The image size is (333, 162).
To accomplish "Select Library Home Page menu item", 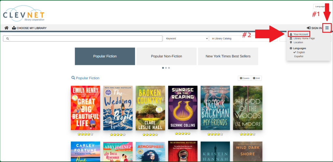I will 302,38.
